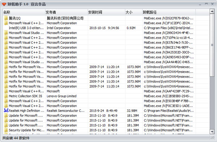The image size is (217, 142).
Task: Click path MsiExec.exe /X{F0C3E5D1-1ADE...
Action: click(x=168, y=106)
